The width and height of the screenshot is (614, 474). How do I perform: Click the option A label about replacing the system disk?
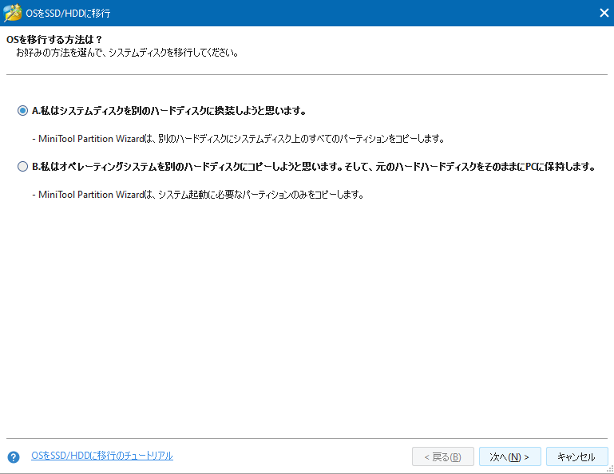tap(169, 111)
